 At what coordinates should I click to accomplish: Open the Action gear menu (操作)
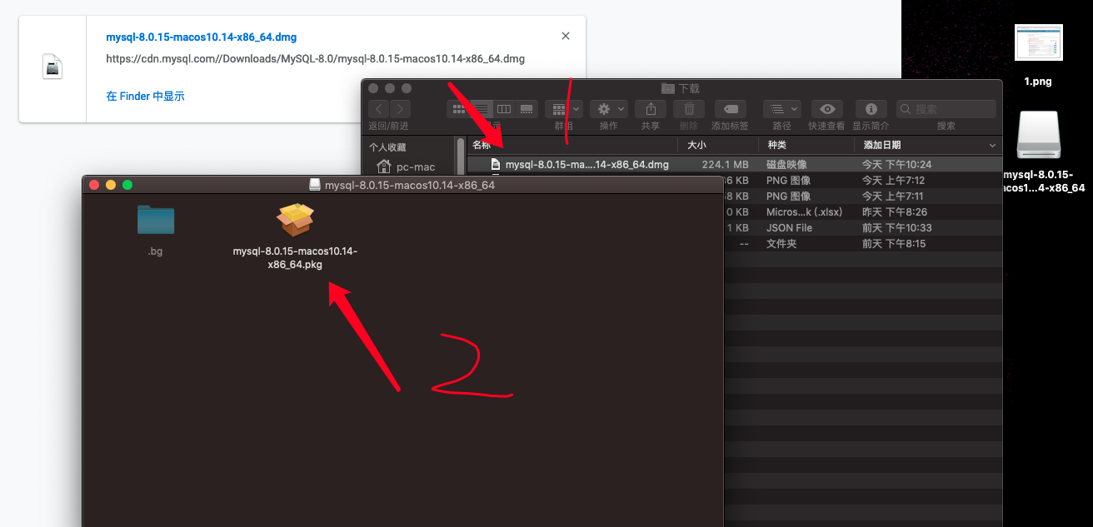click(x=609, y=109)
